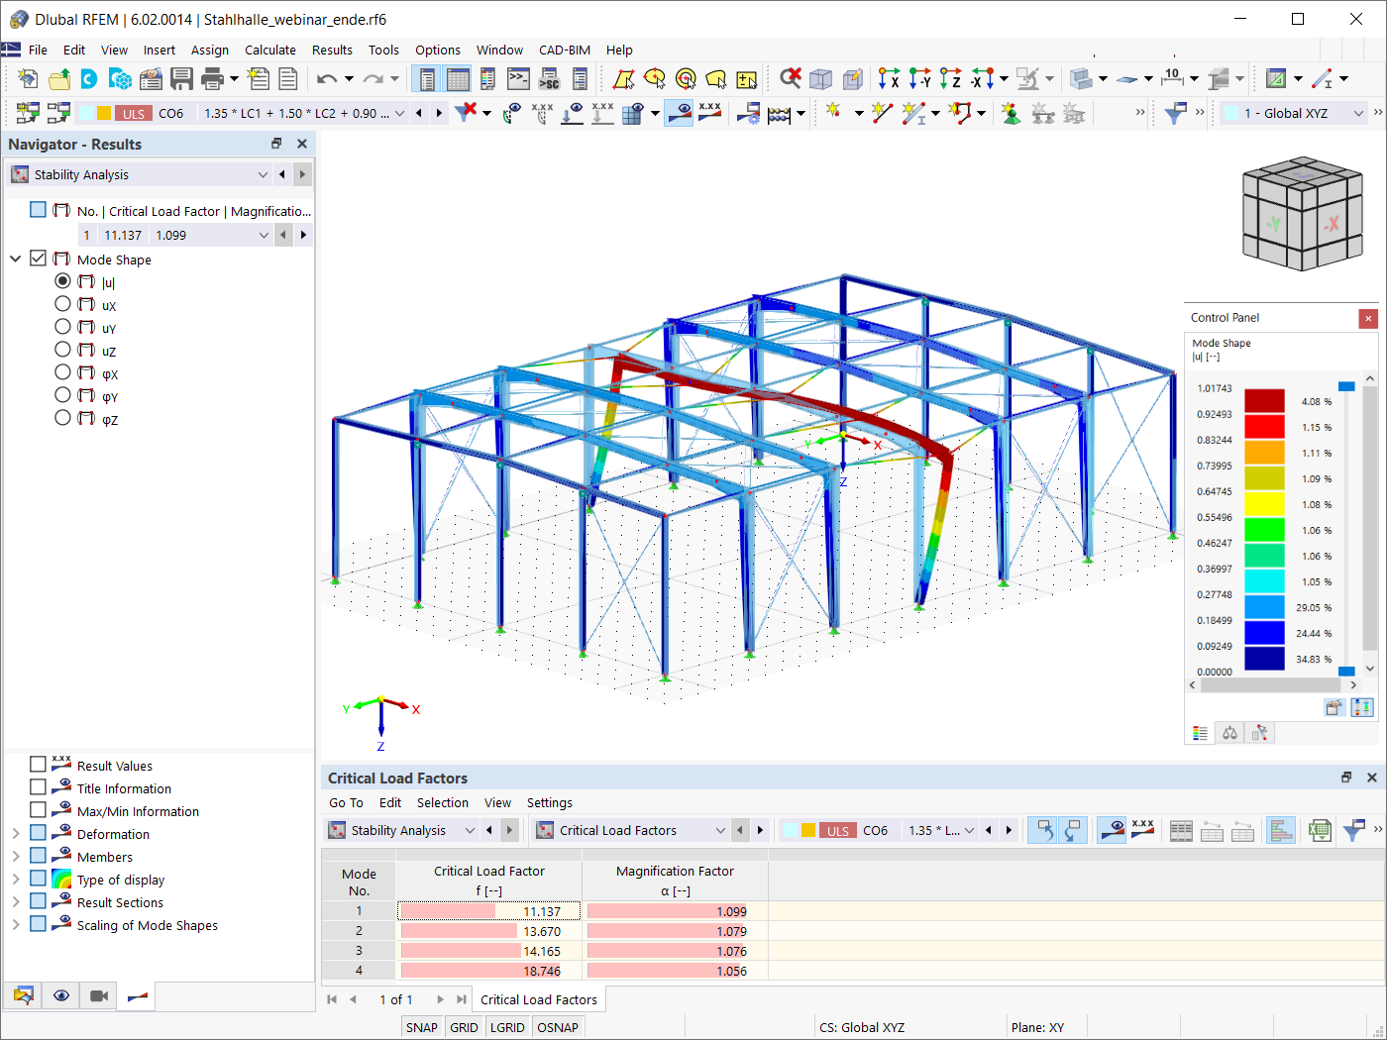
Task: Open the Results menu
Action: click(x=332, y=50)
